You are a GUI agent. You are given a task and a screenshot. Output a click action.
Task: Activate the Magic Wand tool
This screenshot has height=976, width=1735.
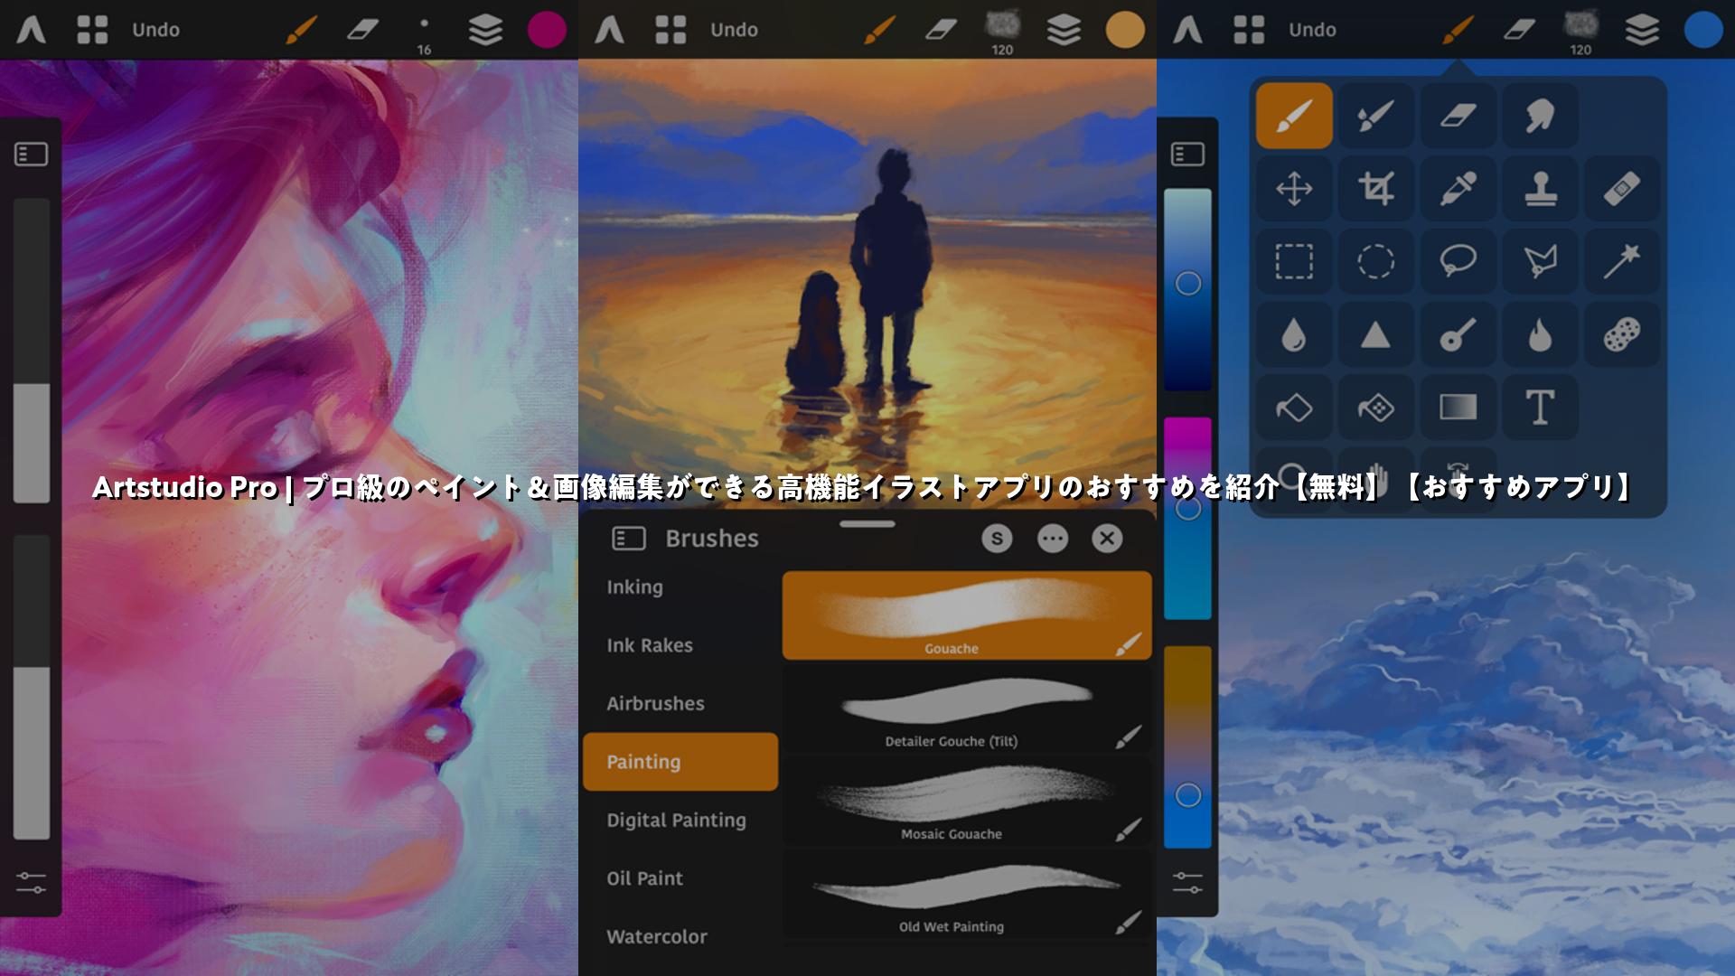click(x=1622, y=262)
